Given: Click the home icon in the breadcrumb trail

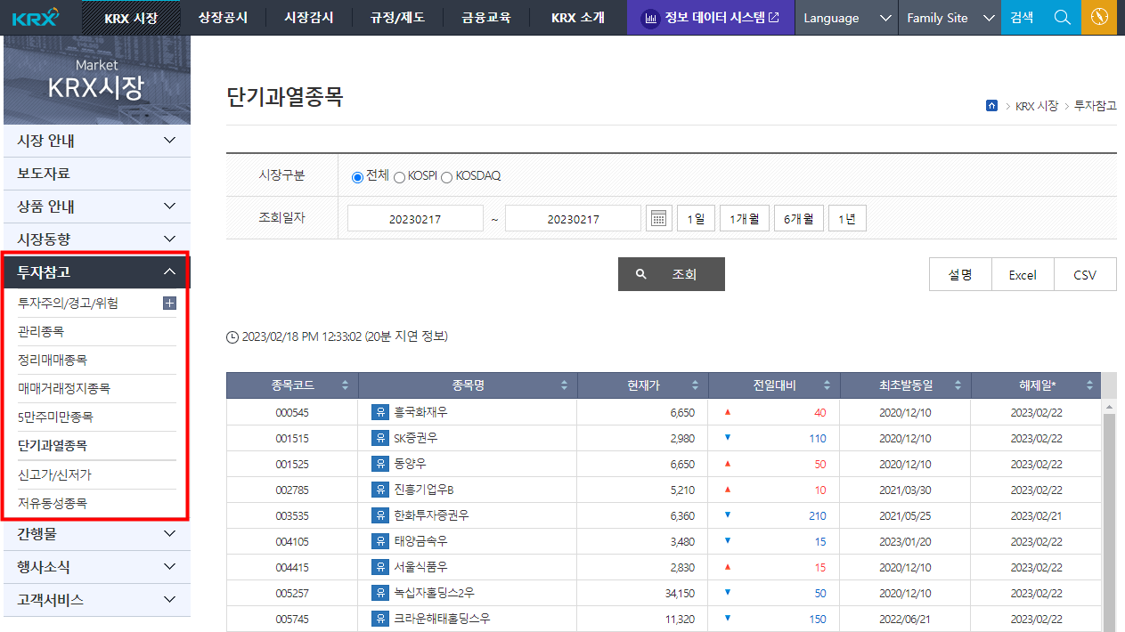Looking at the screenshot, I should pyautogui.click(x=991, y=105).
